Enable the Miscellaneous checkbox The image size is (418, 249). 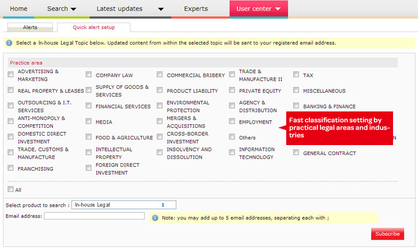click(296, 90)
